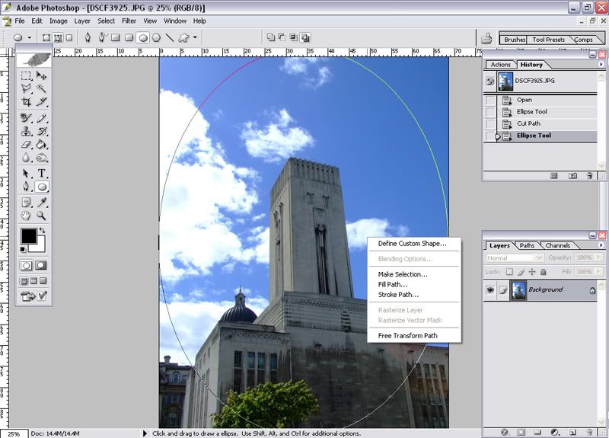The height and width of the screenshot is (438, 609).
Task: Toggle Fill pixels mode in options bar
Action: pos(69,37)
